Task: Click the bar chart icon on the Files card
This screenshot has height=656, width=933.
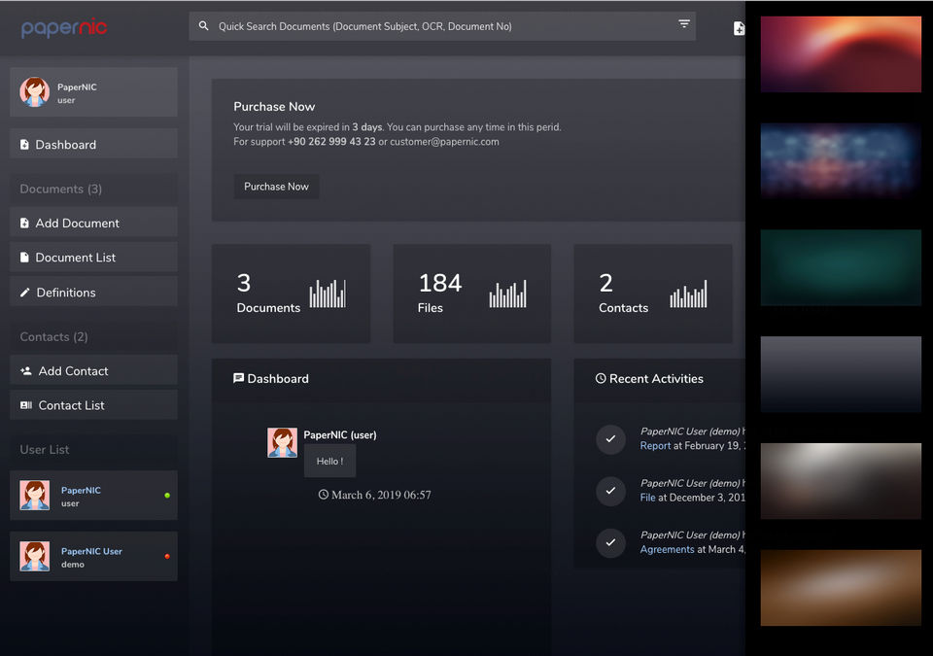Action: coord(507,293)
